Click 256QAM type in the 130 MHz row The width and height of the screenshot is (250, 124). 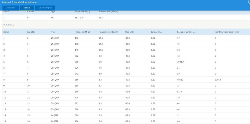click(x=55, y=38)
